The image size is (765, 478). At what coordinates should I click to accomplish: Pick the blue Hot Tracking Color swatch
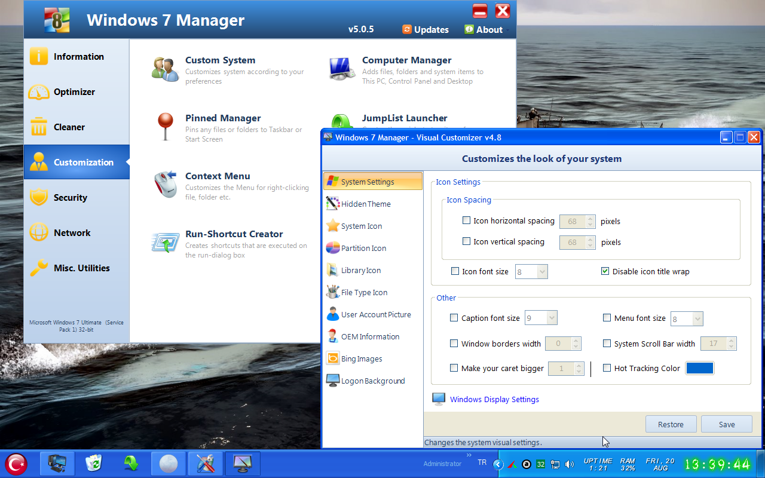click(x=700, y=368)
